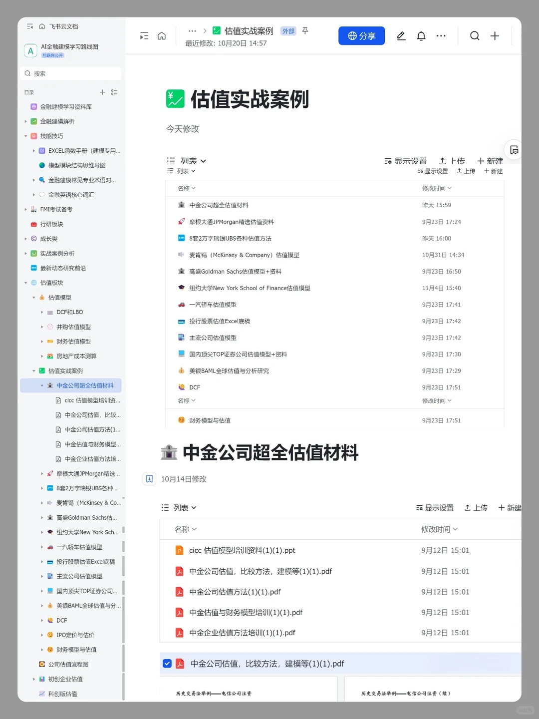The height and width of the screenshot is (719, 539).
Task: Open 模型模块结构思维导图 sidebar item
Action: [77, 165]
